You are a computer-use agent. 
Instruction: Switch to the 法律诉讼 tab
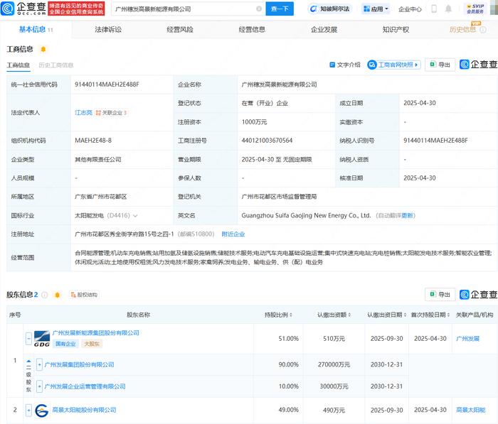click(108, 30)
